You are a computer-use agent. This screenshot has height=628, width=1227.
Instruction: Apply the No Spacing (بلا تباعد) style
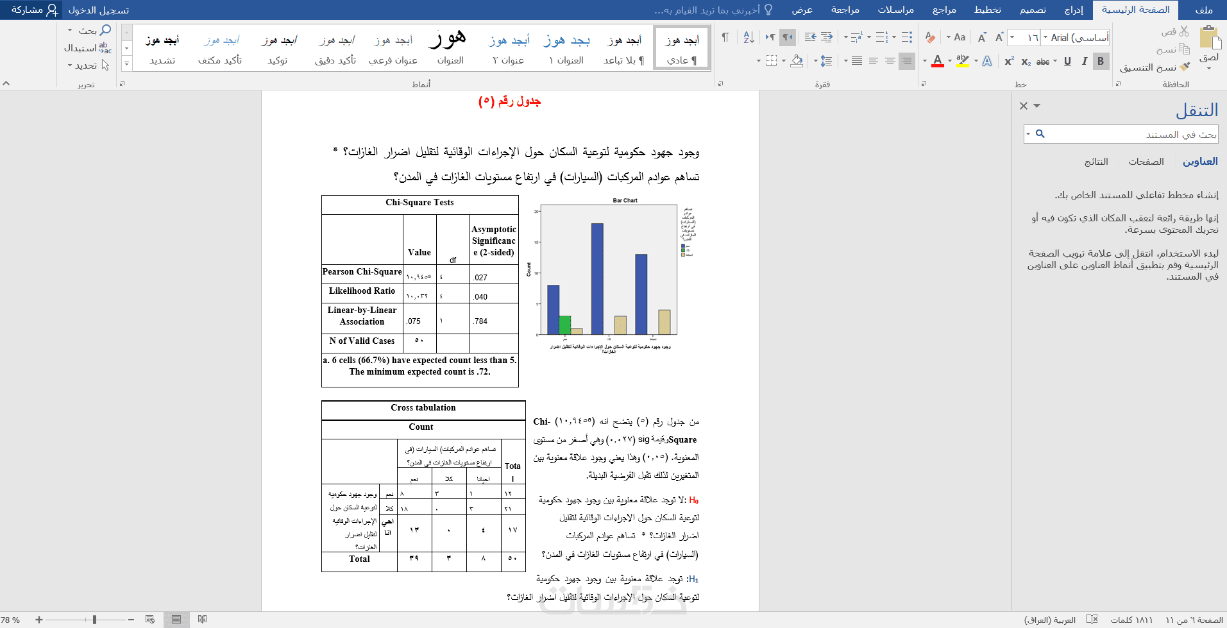click(x=624, y=47)
